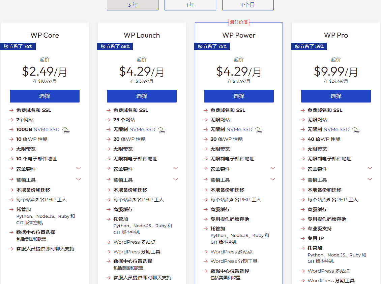Click the speed gauge icon in WP Pro

point(356,130)
